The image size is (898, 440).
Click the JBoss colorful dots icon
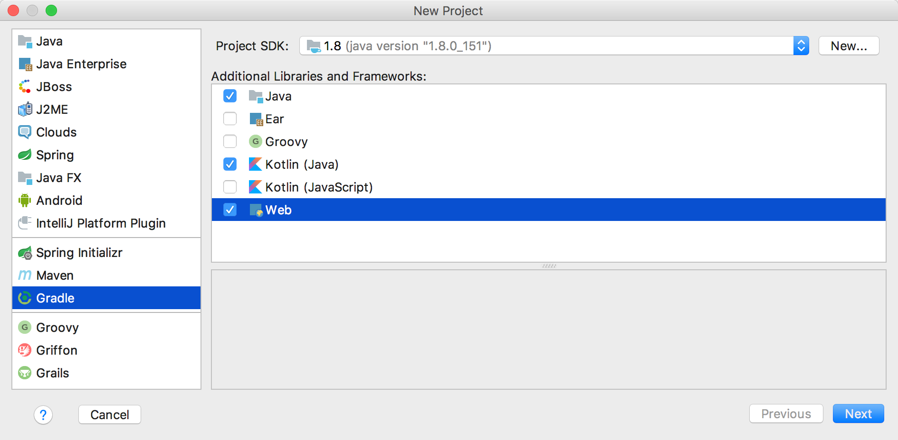[x=25, y=87]
